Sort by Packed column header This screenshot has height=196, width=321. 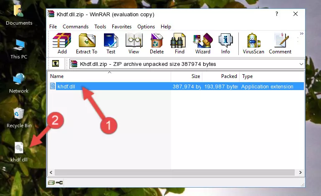pos(221,76)
